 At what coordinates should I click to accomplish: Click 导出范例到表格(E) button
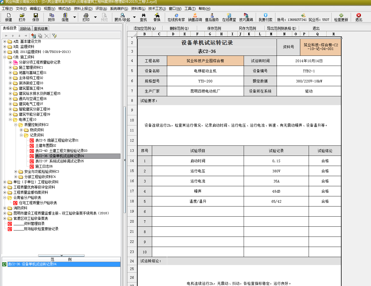point(281,28)
